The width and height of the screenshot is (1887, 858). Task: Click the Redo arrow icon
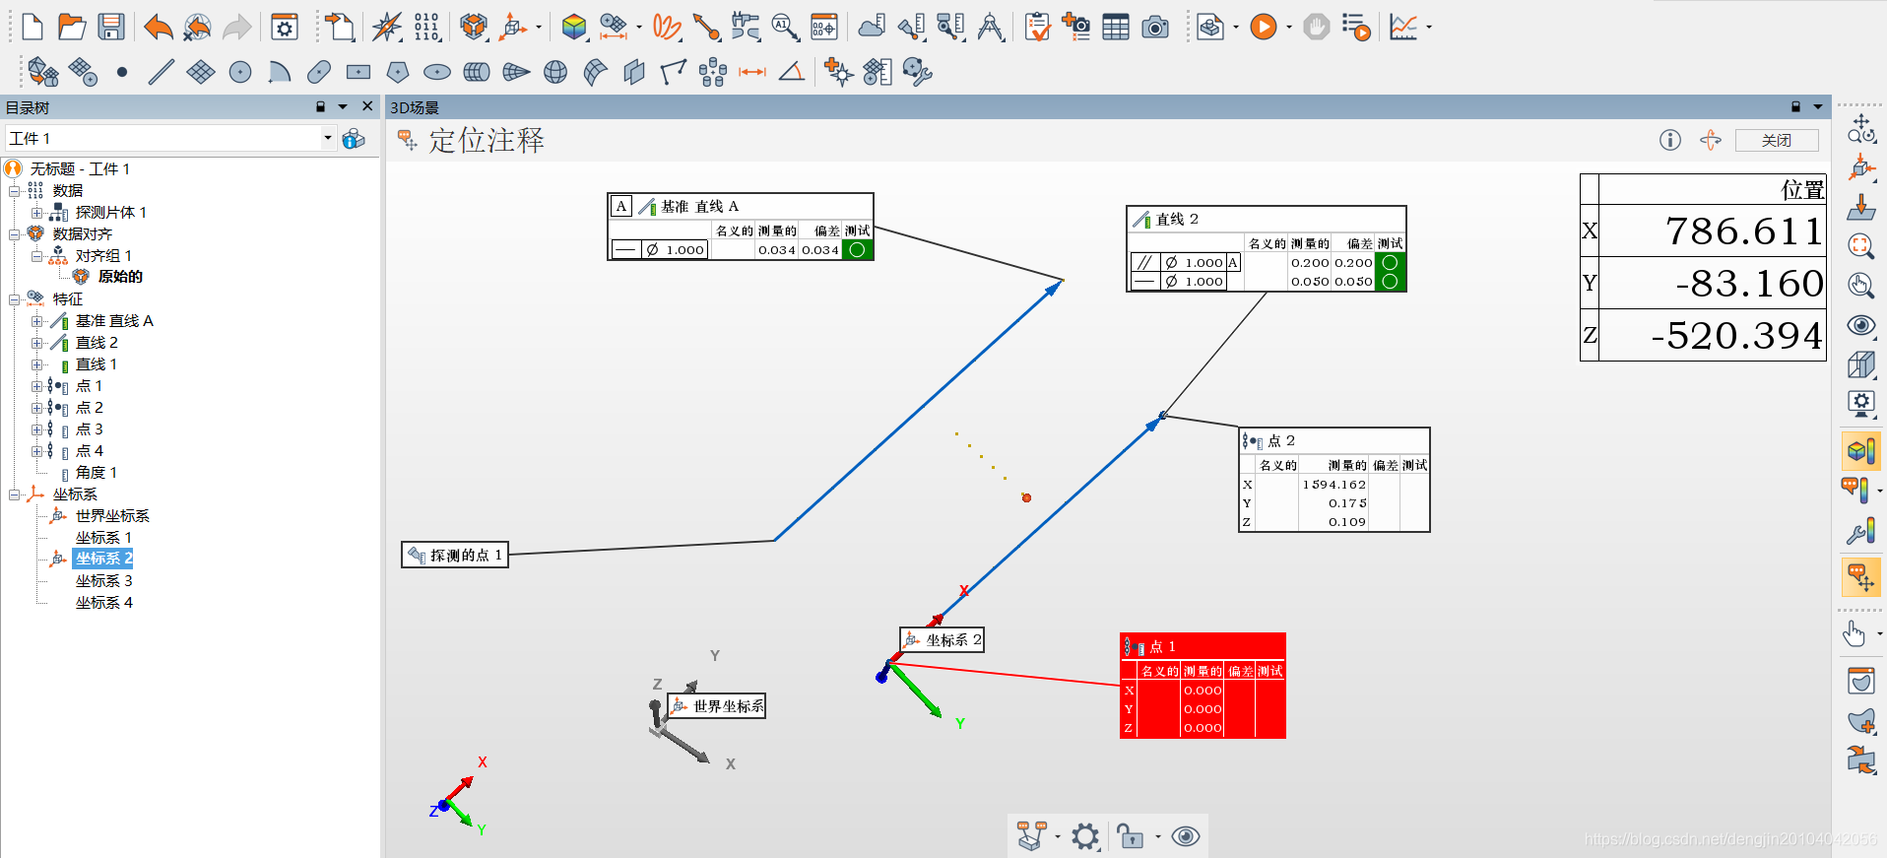(236, 27)
